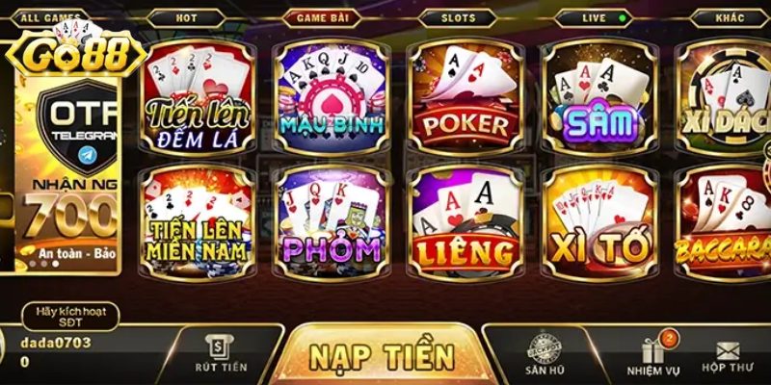Select the Hot tab
This screenshot has height=385, width=771.
pos(186,18)
